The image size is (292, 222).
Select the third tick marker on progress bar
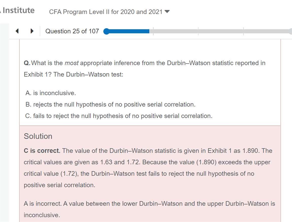243,31
